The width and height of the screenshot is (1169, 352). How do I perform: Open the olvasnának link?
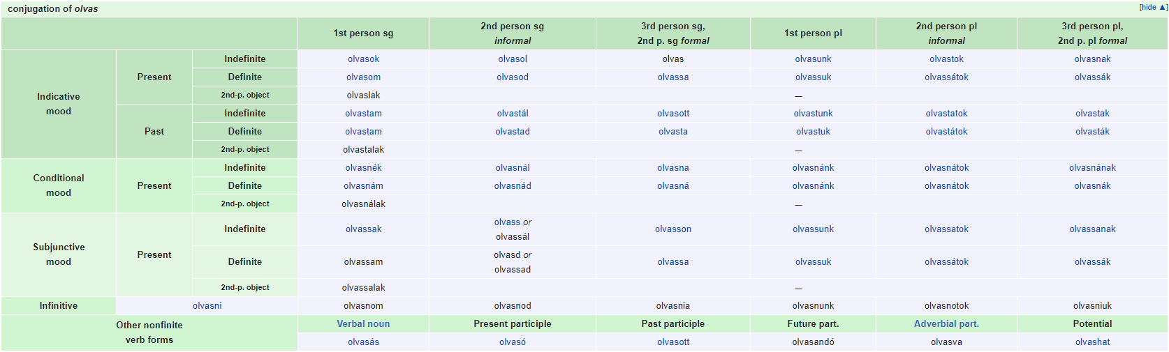tap(1092, 168)
